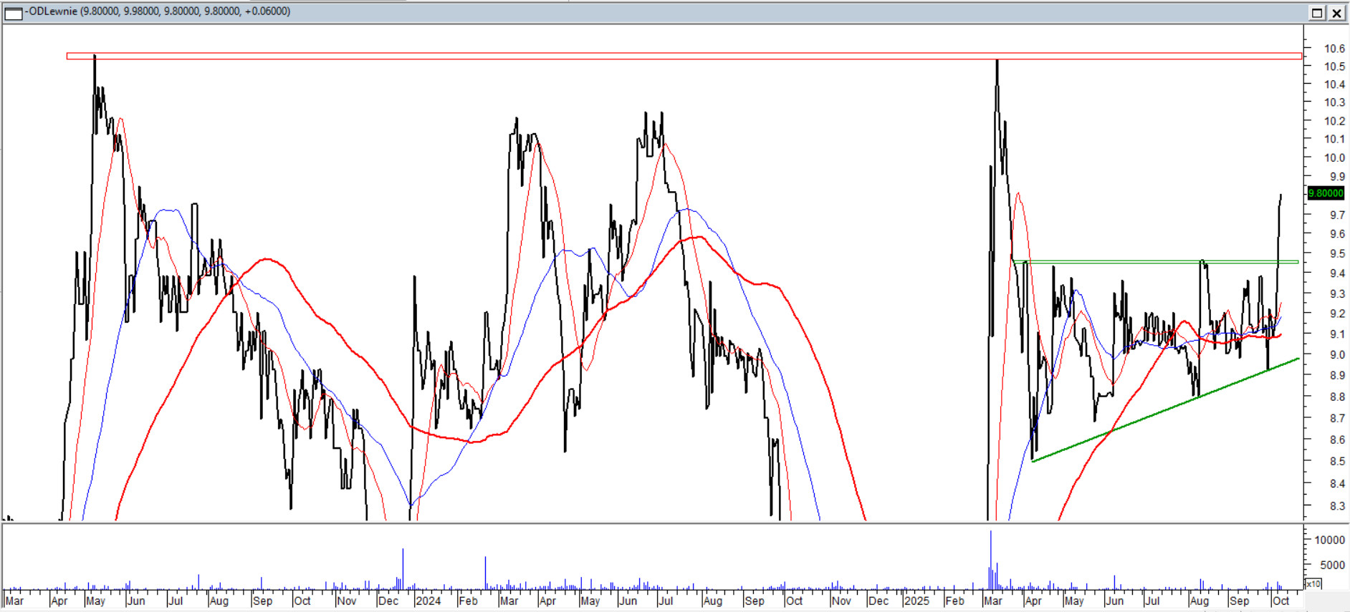Click the ODLewnie title text with price values
1350x612 pixels.
pos(159,11)
